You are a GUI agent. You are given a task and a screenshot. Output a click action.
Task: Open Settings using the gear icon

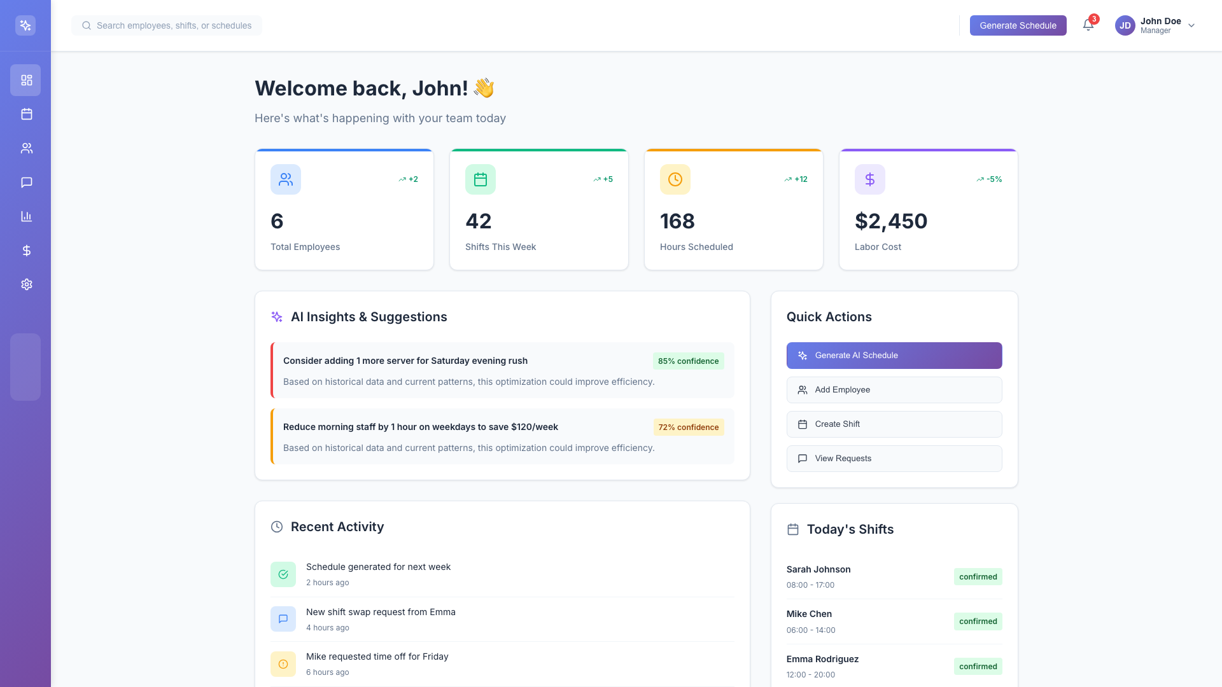coord(26,284)
